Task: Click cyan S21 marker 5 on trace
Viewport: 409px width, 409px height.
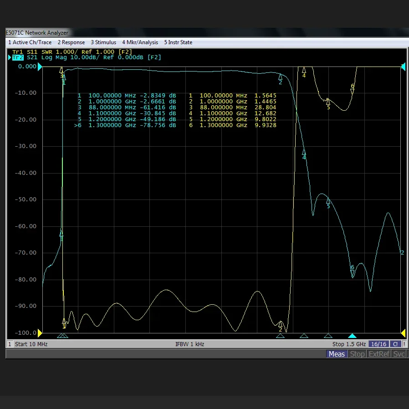Action: 328,203
